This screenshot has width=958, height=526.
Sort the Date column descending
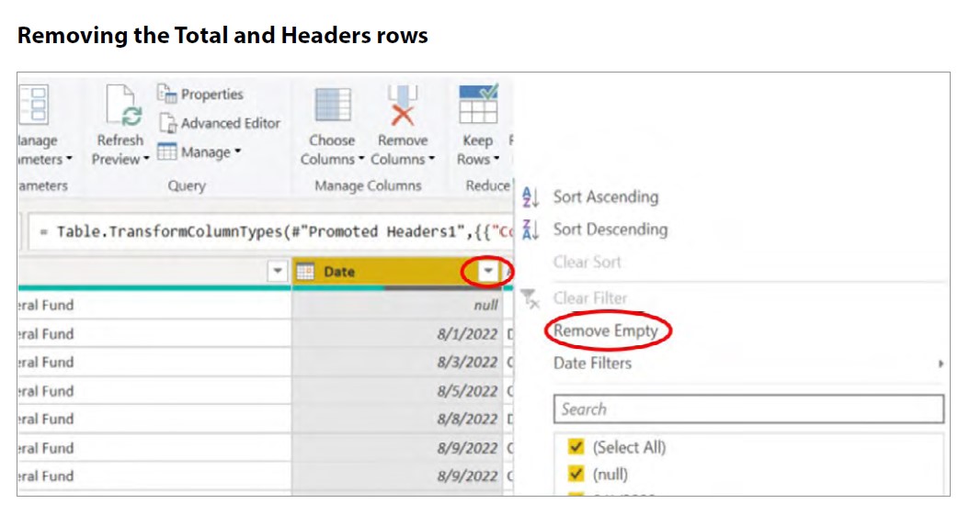point(610,229)
